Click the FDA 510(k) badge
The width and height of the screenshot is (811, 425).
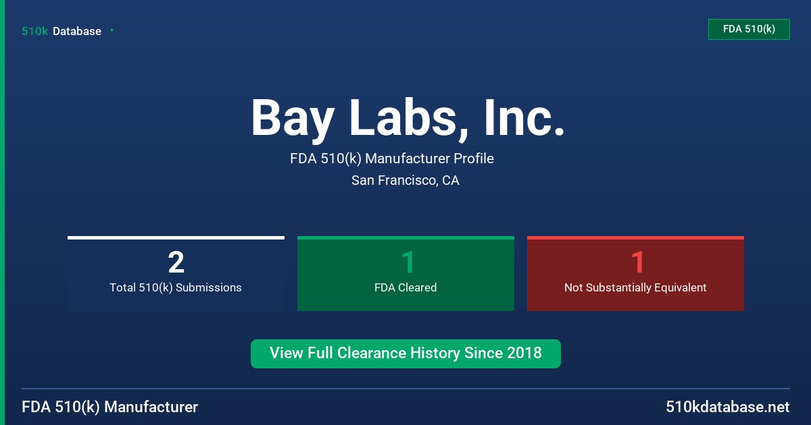coord(749,29)
